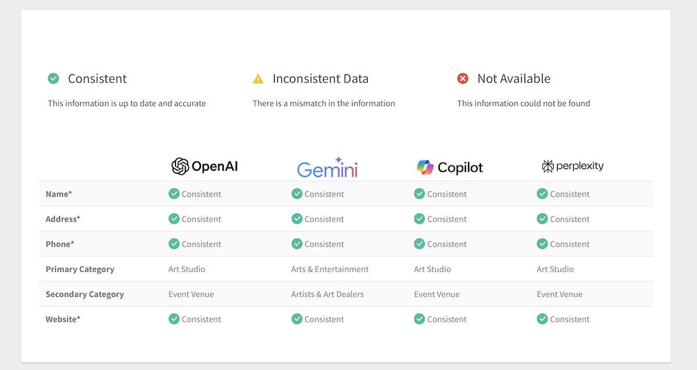The width and height of the screenshot is (697, 370).
Task: Click the Address row check icon under Gemini
Action: coord(297,218)
